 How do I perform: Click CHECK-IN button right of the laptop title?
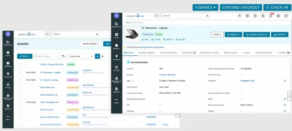tap(279, 34)
